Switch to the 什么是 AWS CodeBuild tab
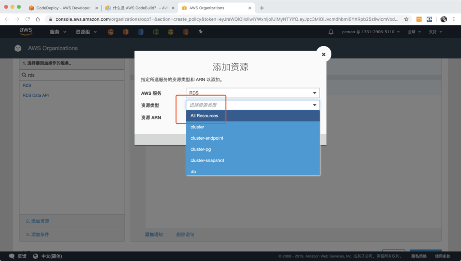The image size is (461, 261). coord(140,8)
